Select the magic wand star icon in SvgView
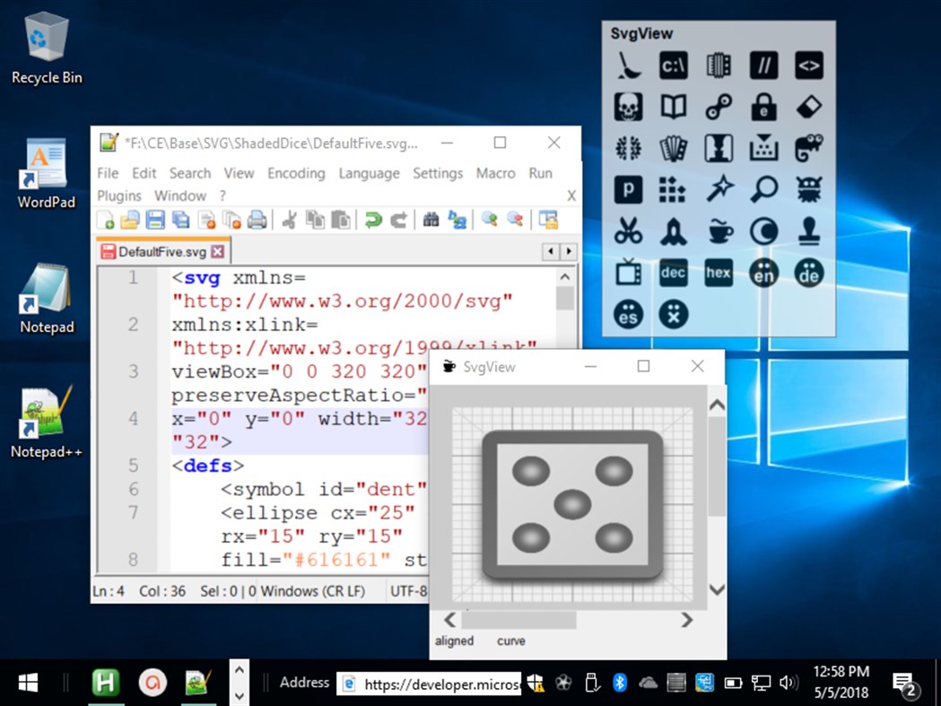941x706 pixels. [x=718, y=189]
